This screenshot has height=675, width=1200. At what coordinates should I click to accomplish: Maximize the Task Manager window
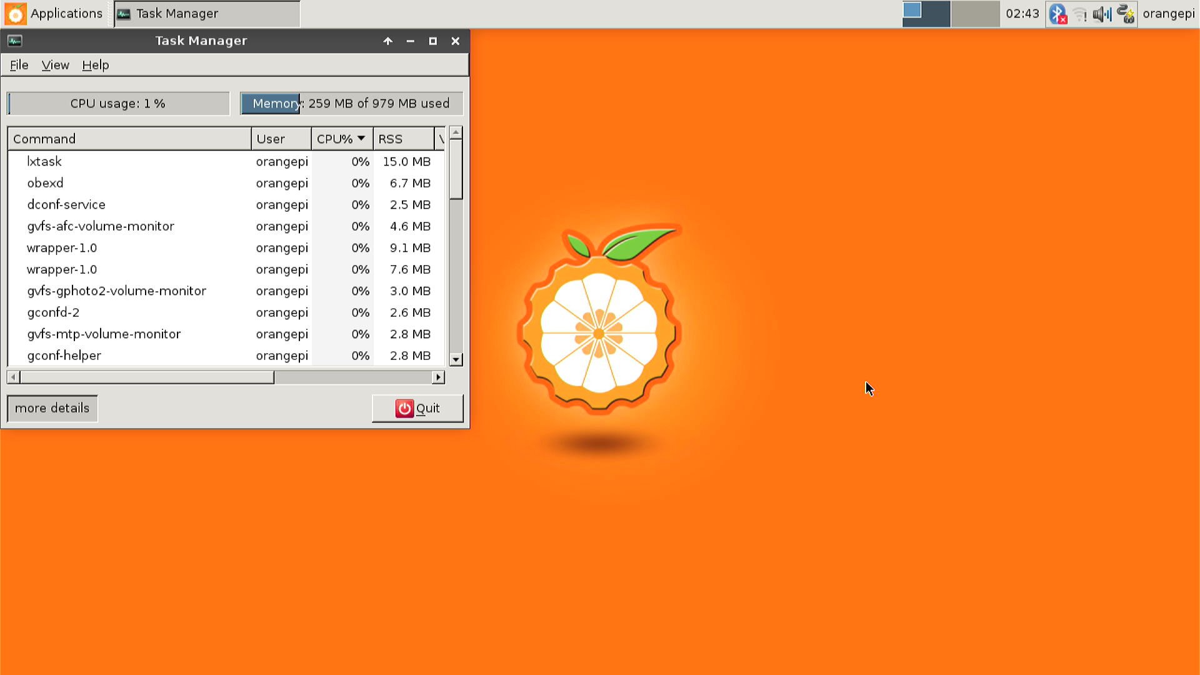[432, 41]
